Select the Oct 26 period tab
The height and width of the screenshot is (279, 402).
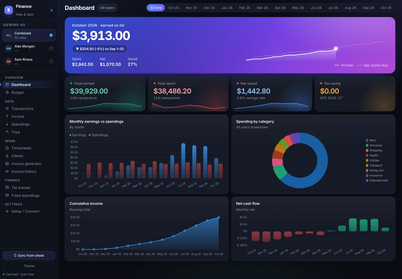pos(386,8)
